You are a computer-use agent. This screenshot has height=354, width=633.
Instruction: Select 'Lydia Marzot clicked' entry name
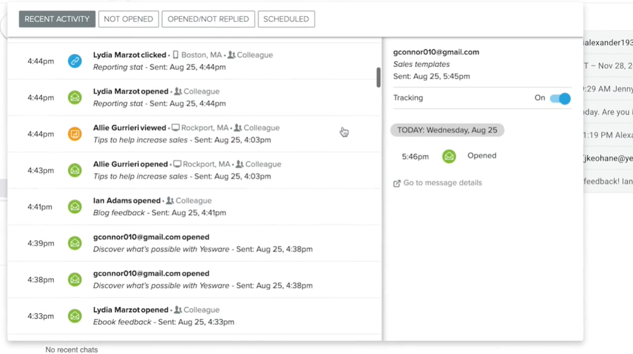[130, 55]
